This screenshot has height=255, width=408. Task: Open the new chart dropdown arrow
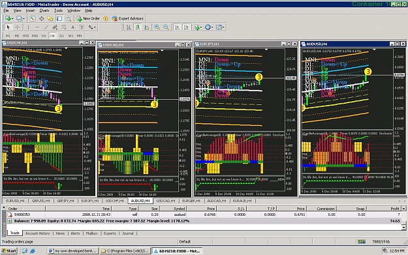point(12,18)
